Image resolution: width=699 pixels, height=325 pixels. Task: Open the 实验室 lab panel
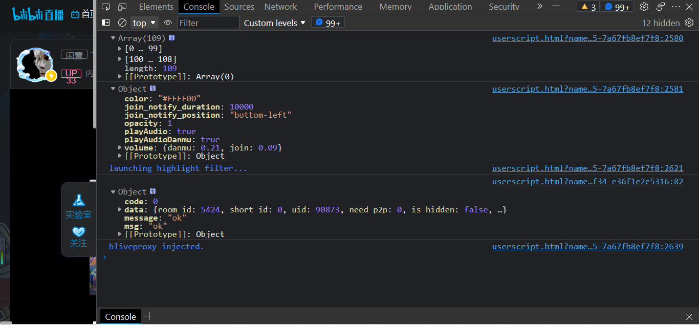78,205
